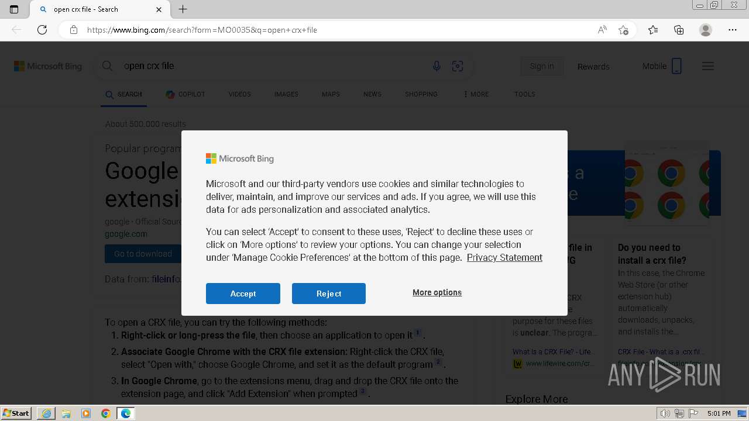Accept the cookie consent
This screenshot has height=421, width=749.
(x=243, y=294)
